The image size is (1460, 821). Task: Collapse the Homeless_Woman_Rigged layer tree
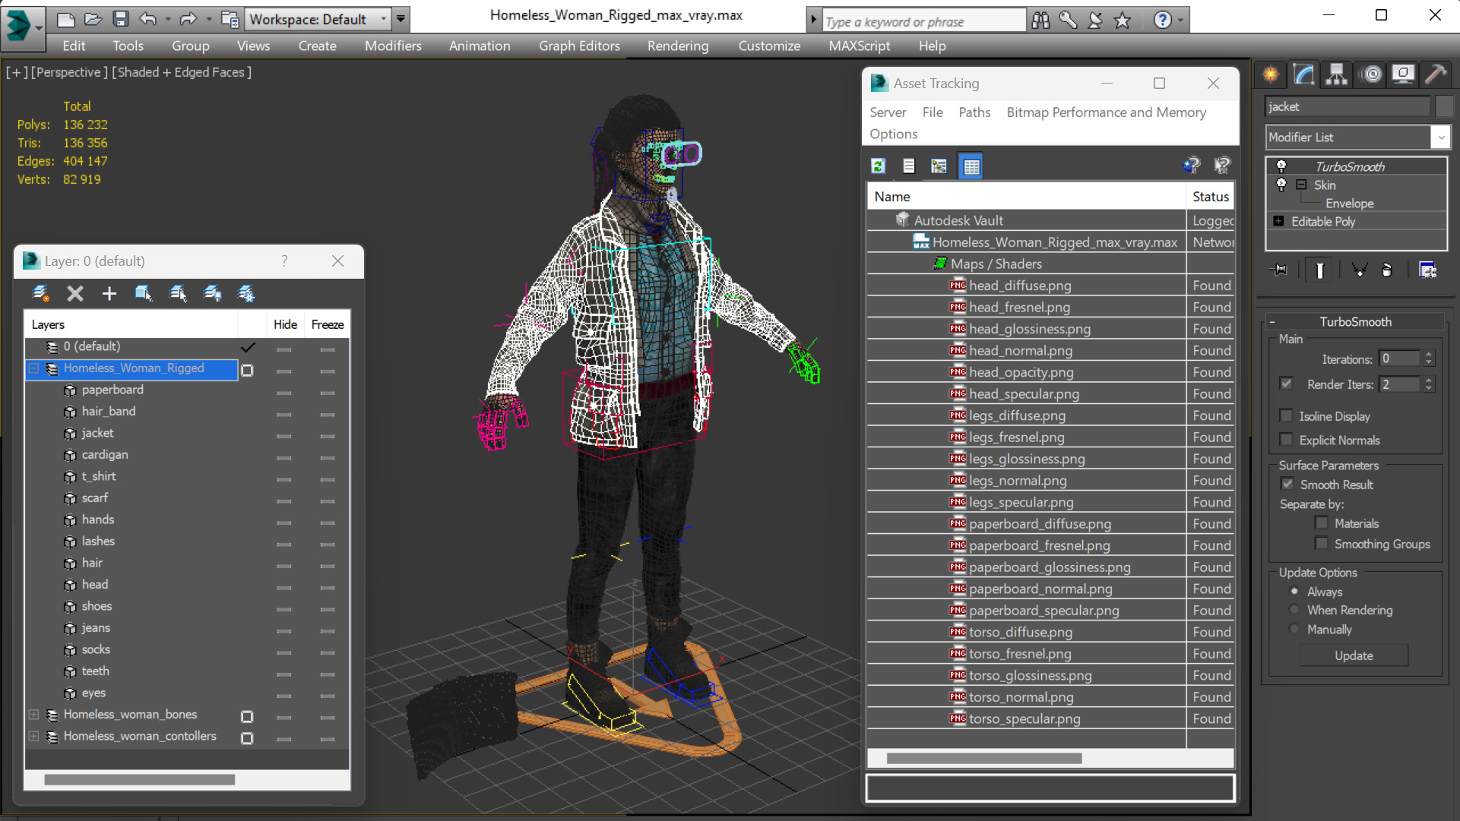click(x=33, y=368)
